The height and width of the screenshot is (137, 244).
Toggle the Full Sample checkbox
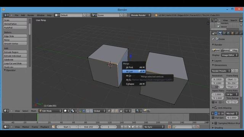coord(213,118)
